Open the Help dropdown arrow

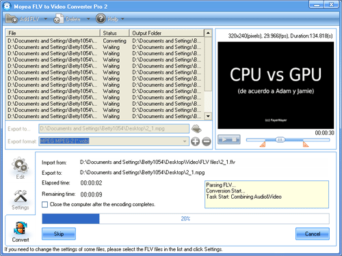[x=122, y=19]
